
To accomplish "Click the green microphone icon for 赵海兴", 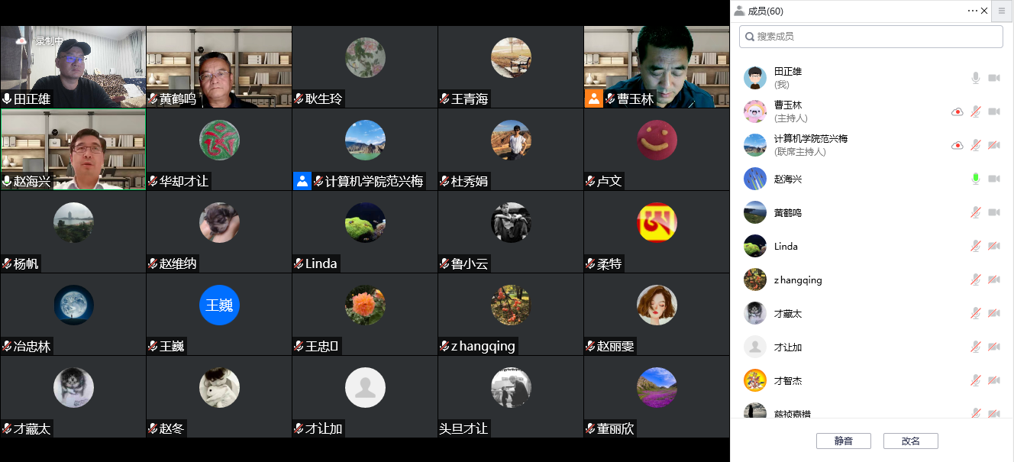I will click(975, 179).
